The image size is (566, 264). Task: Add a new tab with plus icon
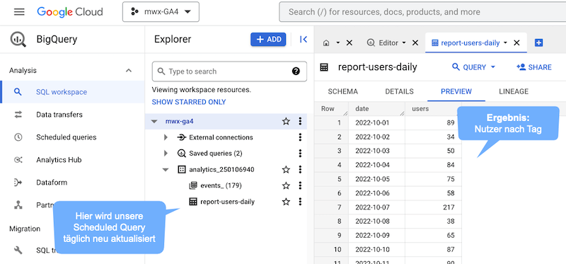coord(538,43)
